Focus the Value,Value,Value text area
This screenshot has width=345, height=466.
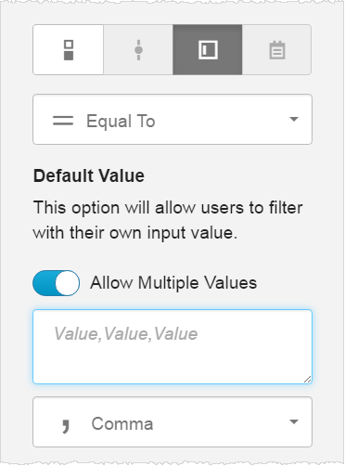coord(172,347)
